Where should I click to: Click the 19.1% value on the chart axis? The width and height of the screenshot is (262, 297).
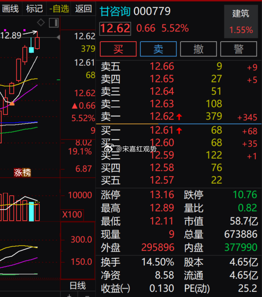(80, 152)
